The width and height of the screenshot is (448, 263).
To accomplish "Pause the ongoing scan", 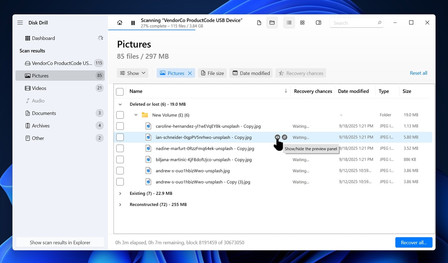I will pos(133,23).
